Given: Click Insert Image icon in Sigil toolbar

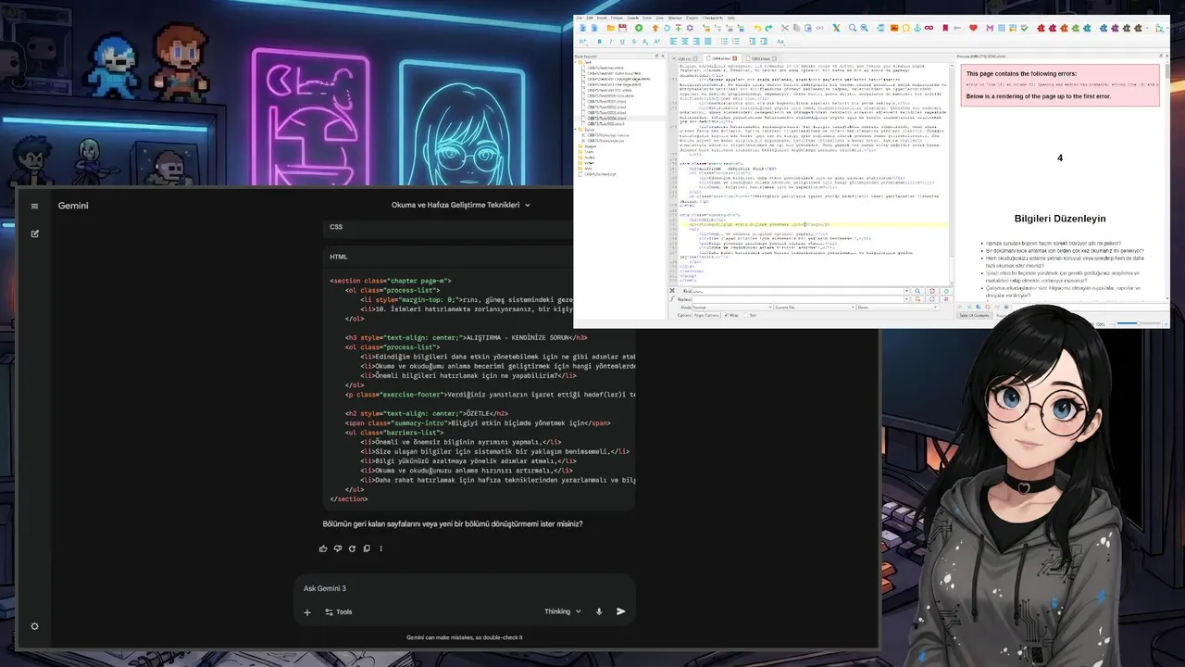Looking at the screenshot, I should [x=894, y=28].
